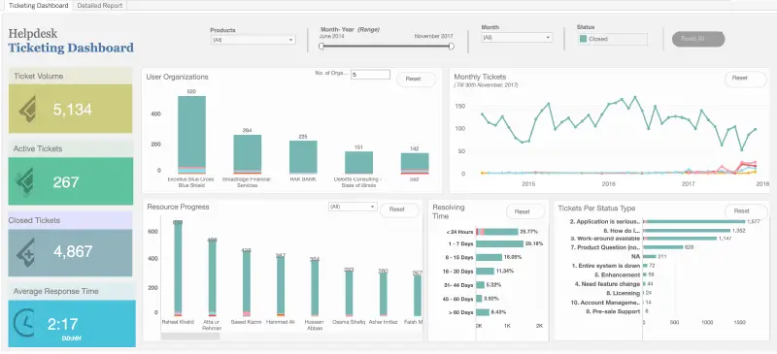Click the June 2014 range slider handle
The width and height of the screenshot is (777, 354).
coord(321,46)
